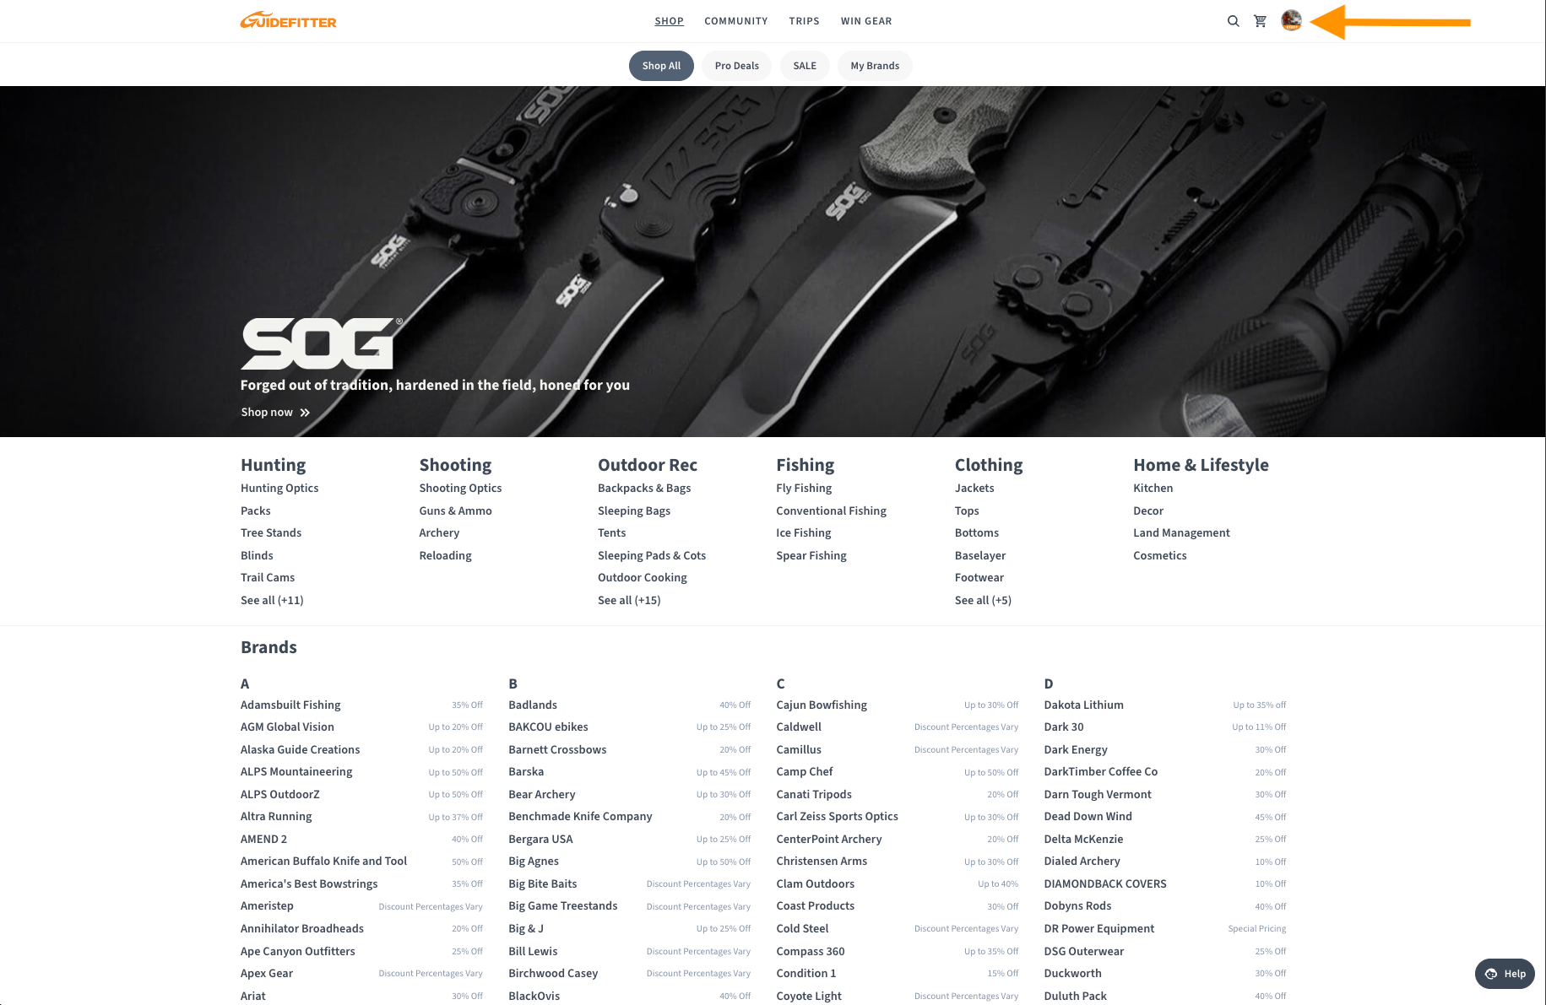Open Compass 360 brand
1546x1005 pixels.
pos(811,952)
